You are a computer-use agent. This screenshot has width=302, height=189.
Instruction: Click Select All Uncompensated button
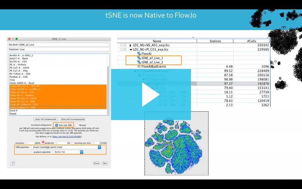point(73,119)
